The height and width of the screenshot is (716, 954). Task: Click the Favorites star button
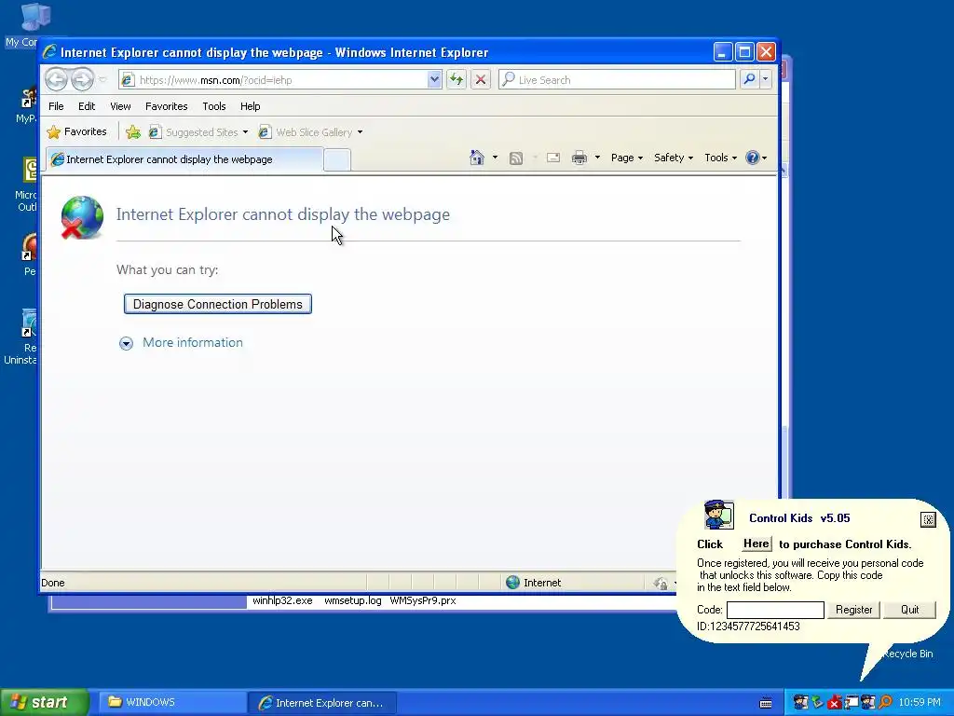tap(77, 131)
